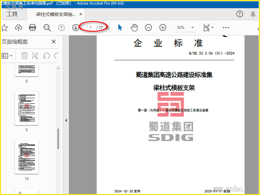This screenshot has height=195, width=260.
Task: Select the page 10 thumbnail
Action: coord(27,157)
